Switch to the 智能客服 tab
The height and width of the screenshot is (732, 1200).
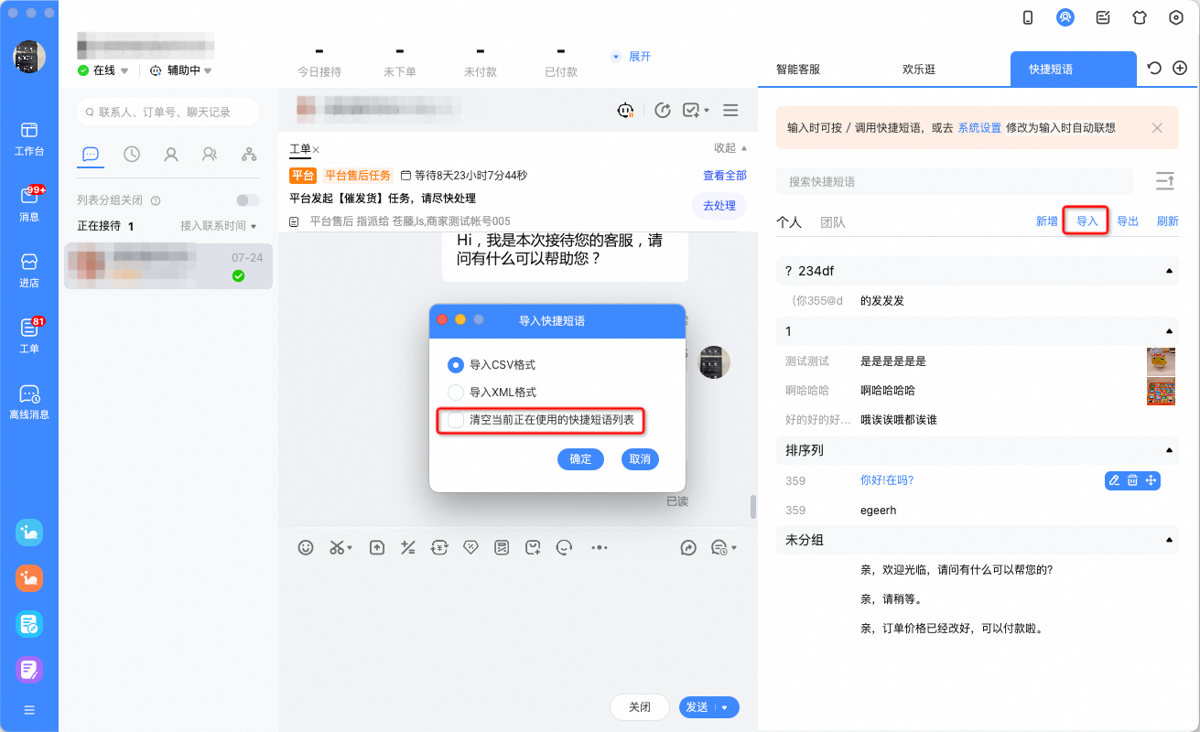(x=798, y=69)
